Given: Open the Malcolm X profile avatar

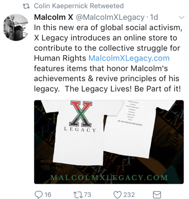Looking at the screenshot, I should (16, 27).
